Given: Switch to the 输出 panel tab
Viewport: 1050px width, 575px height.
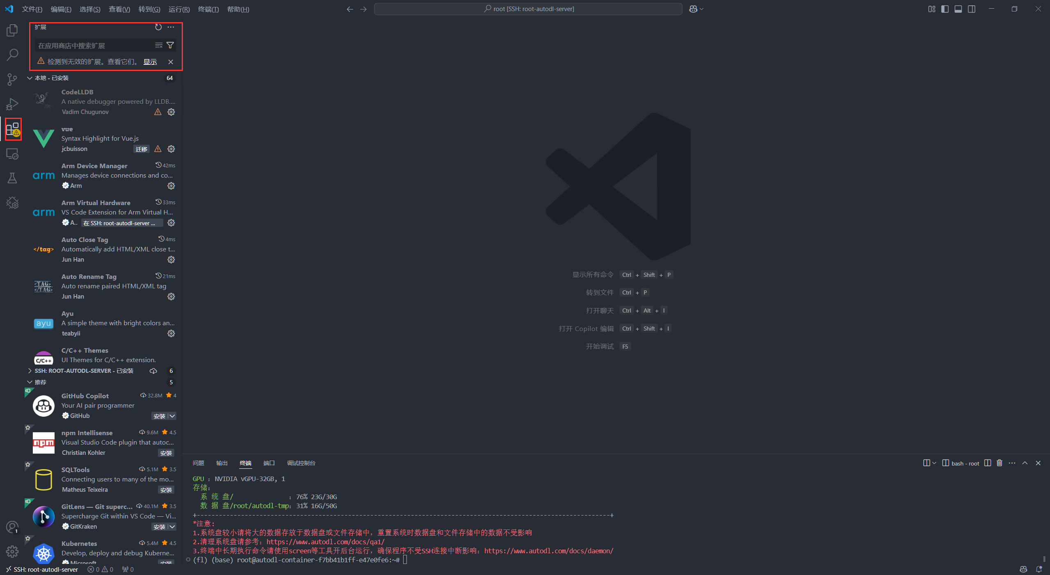Looking at the screenshot, I should pos(222,463).
